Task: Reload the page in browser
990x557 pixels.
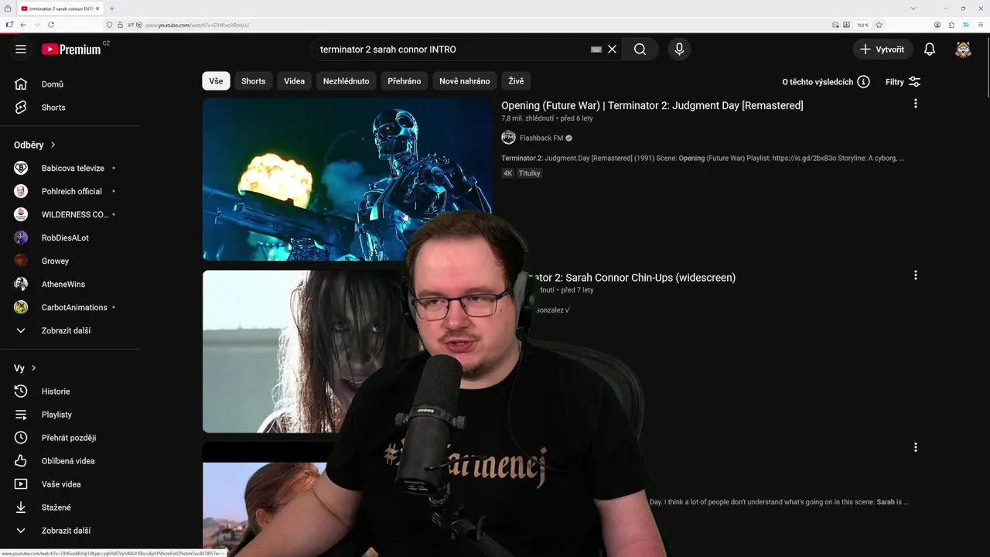Action: [51, 25]
